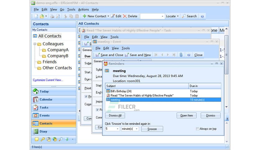The height and width of the screenshot is (150, 260).
Task: Click the Print Preview icon
Action: pyautogui.click(x=58, y=16)
